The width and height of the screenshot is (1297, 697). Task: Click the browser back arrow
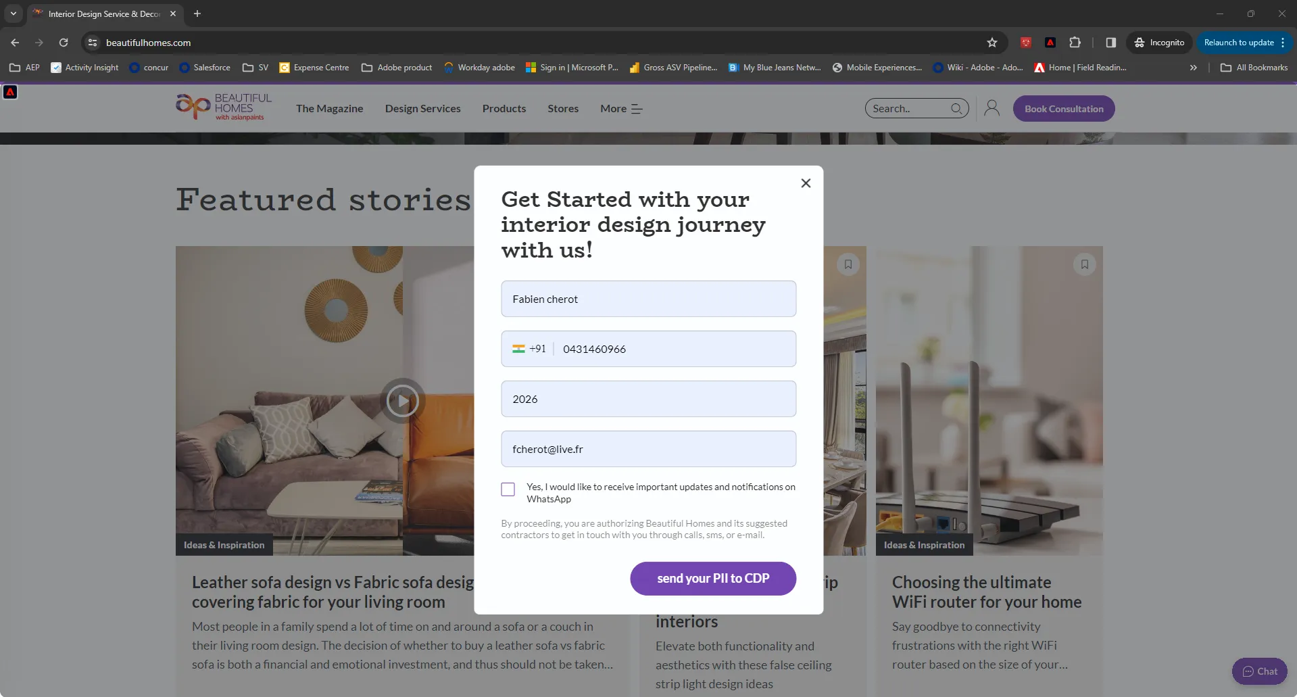tap(15, 43)
